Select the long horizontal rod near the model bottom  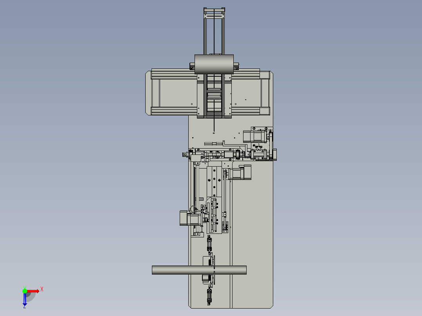[199, 270]
